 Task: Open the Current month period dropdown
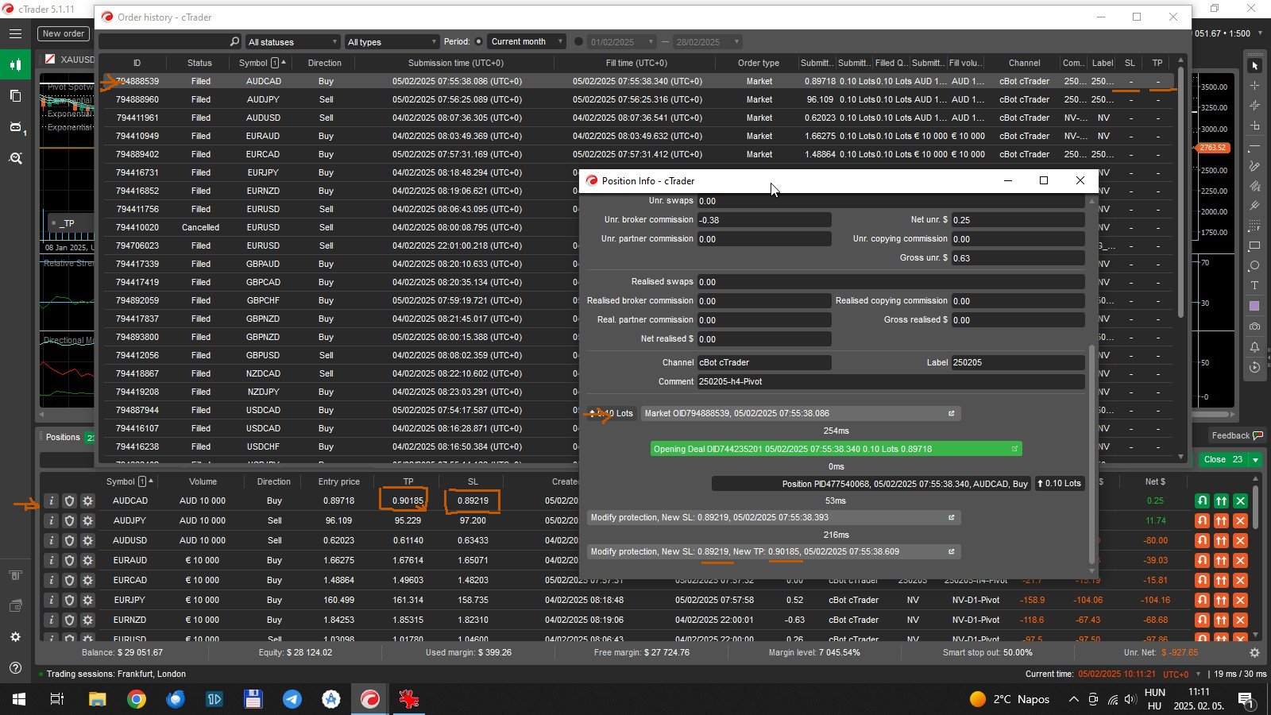coord(526,41)
